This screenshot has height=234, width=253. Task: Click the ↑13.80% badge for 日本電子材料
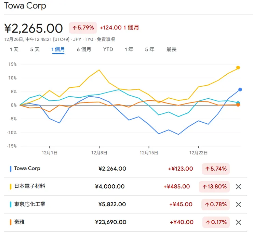click(214, 187)
